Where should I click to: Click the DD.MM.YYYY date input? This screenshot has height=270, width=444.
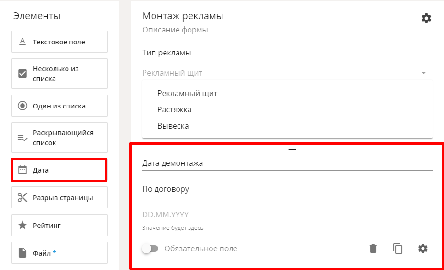coord(287,215)
